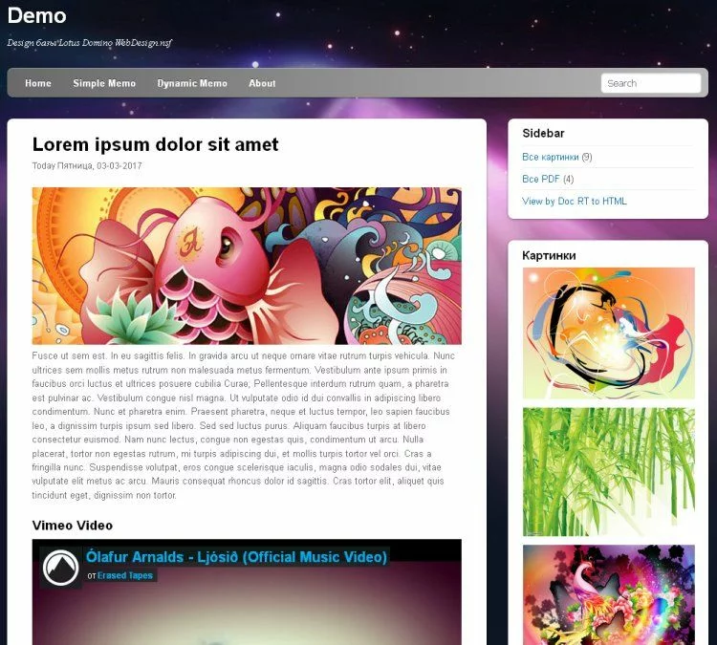
Task: Open the About page from navigation
Action: click(x=262, y=83)
